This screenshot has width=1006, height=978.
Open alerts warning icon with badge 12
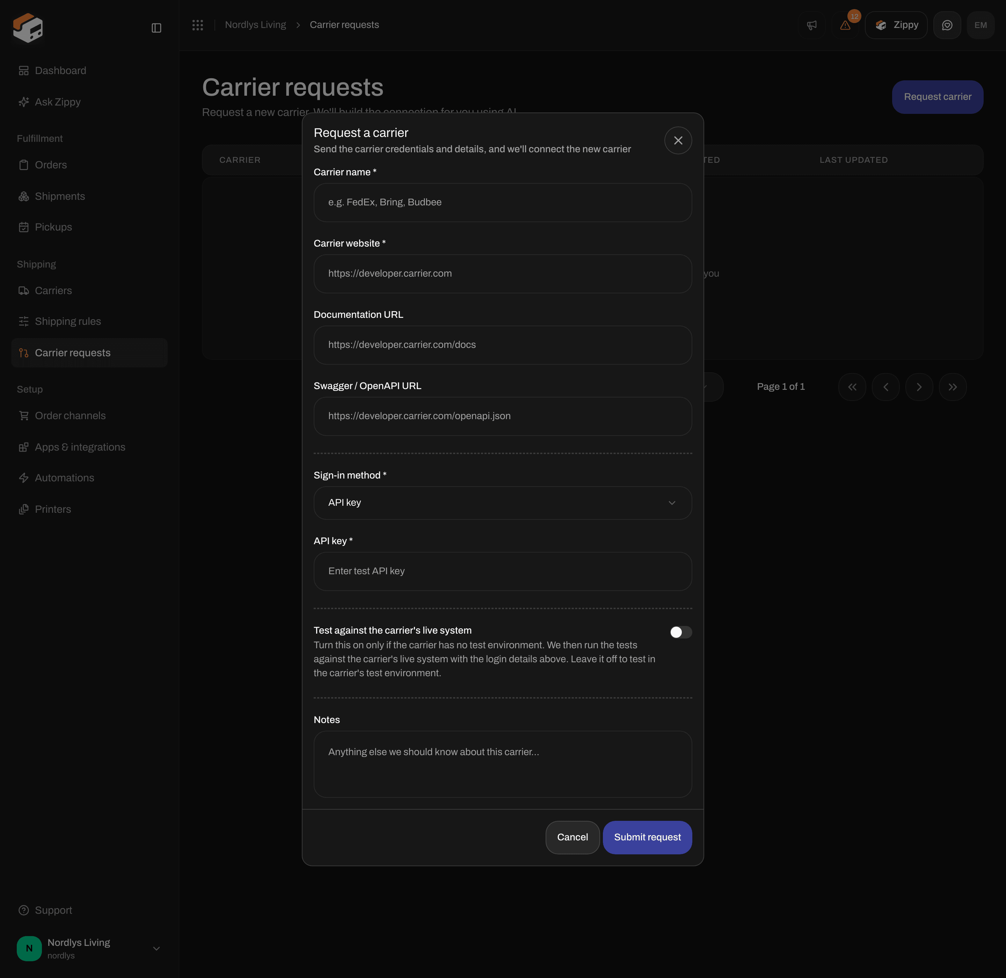(845, 25)
